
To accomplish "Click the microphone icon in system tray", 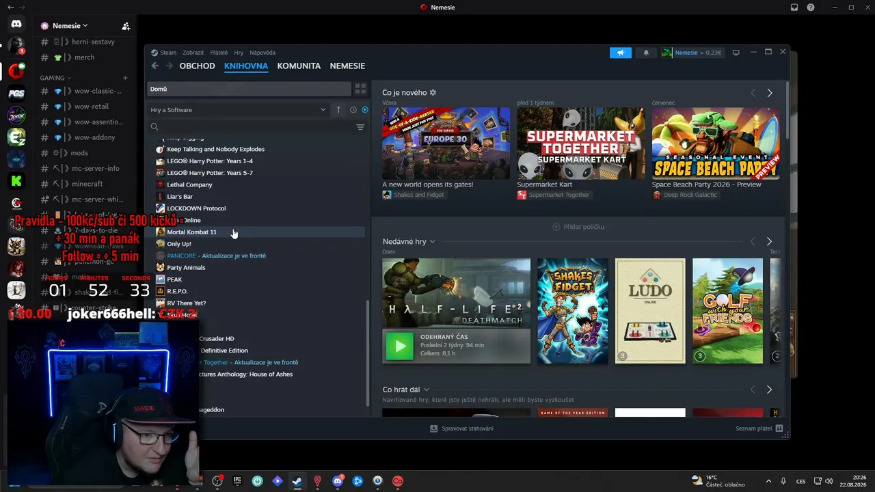I will click(x=783, y=481).
